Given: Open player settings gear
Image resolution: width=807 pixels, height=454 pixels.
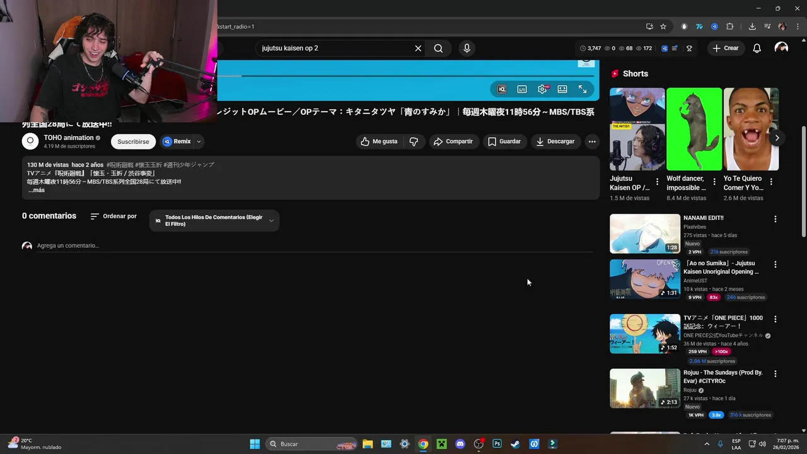Looking at the screenshot, I should click(x=542, y=90).
